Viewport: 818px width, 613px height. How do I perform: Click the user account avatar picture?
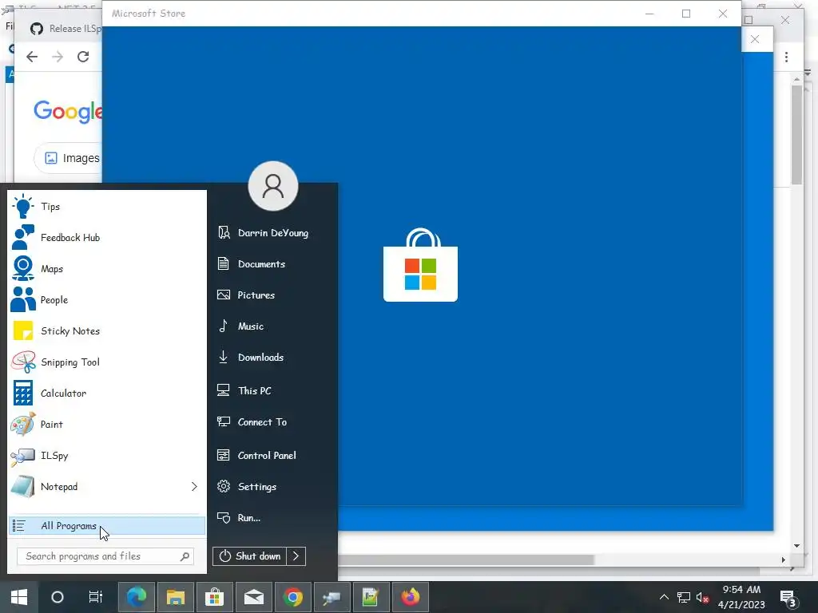pos(273,186)
